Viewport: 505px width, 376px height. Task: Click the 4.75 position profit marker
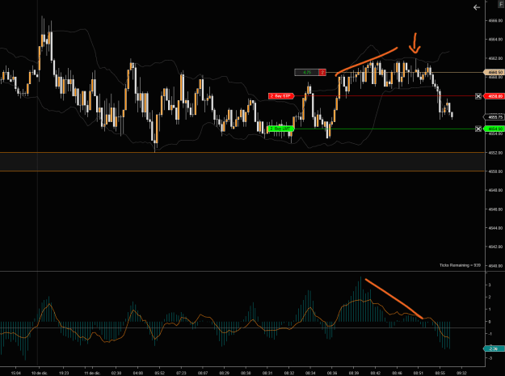click(307, 73)
